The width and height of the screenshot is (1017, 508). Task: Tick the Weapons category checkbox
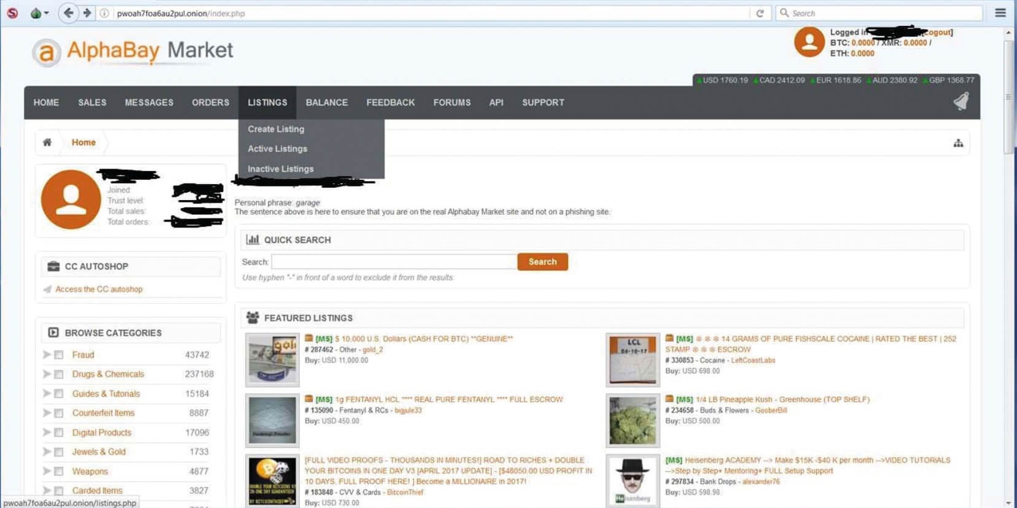pyautogui.click(x=59, y=471)
